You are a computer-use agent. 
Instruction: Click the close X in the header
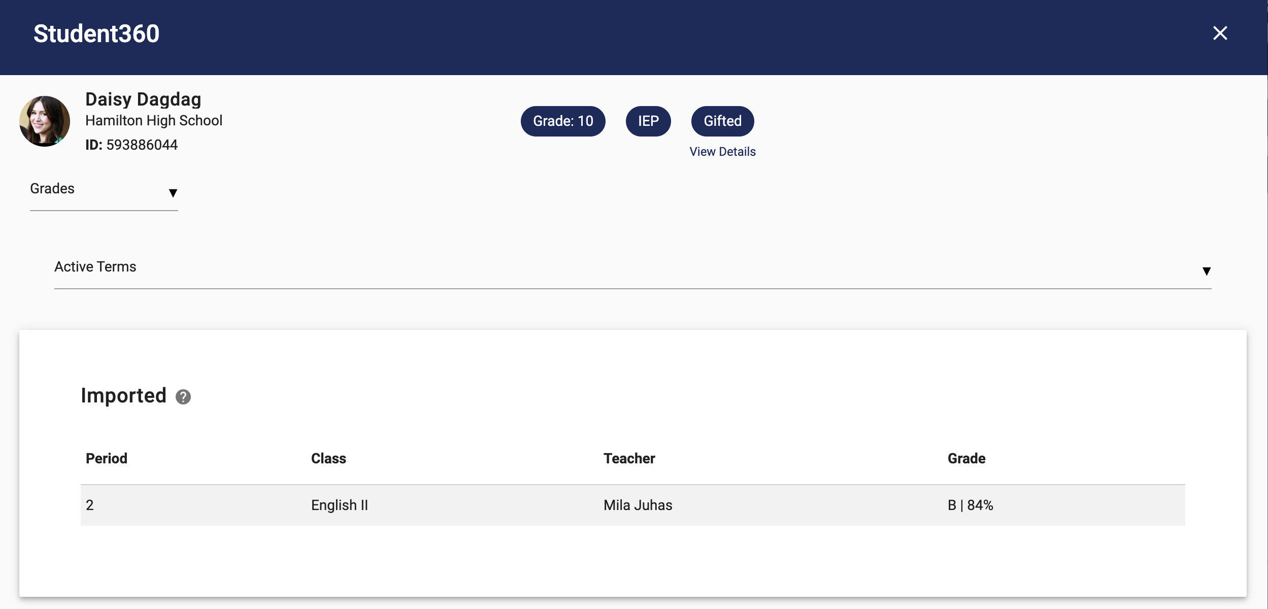(x=1220, y=33)
